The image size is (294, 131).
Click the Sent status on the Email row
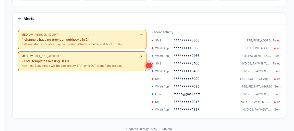[x=277, y=94]
